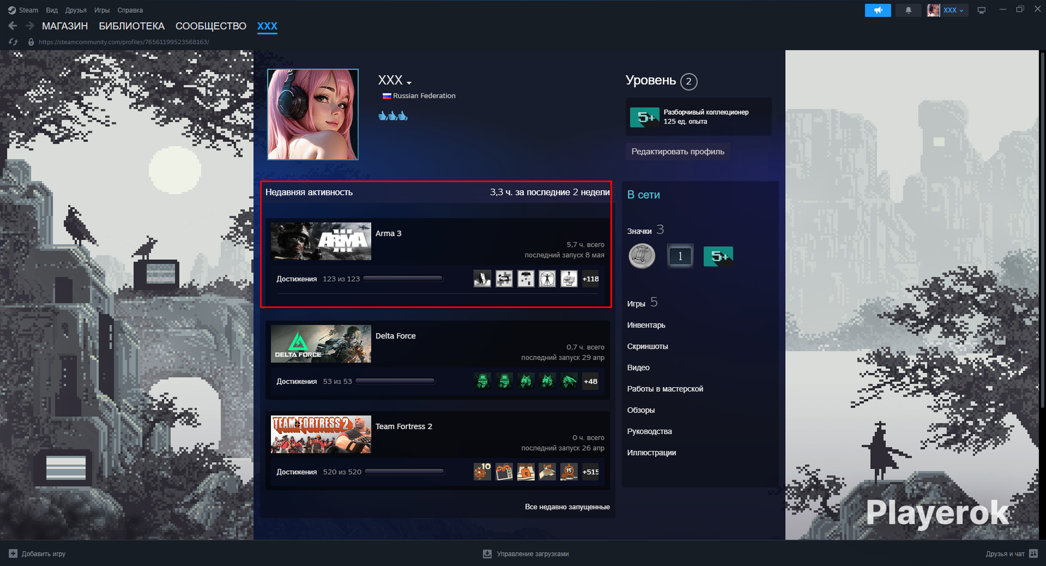Switch to Big Picture mode monitor icon

tap(982, 10)
